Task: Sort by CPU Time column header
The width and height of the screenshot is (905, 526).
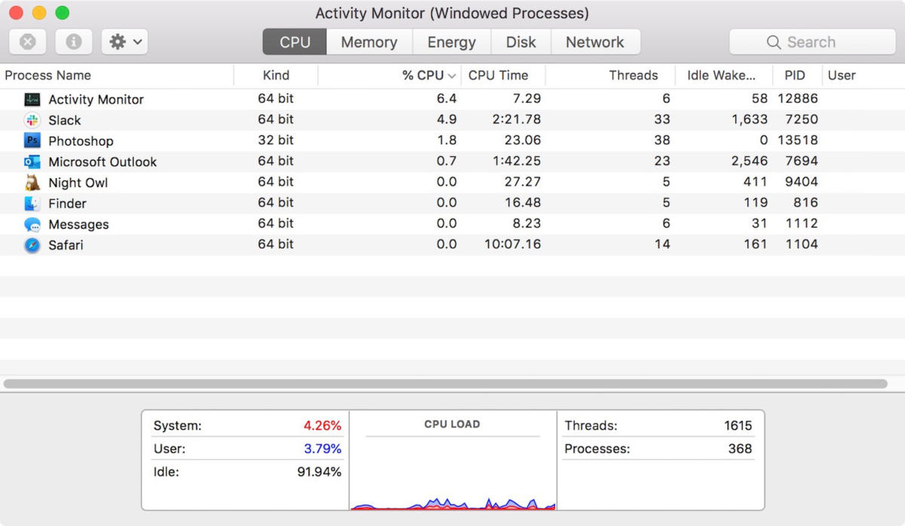Action: (x=504, y=75)
